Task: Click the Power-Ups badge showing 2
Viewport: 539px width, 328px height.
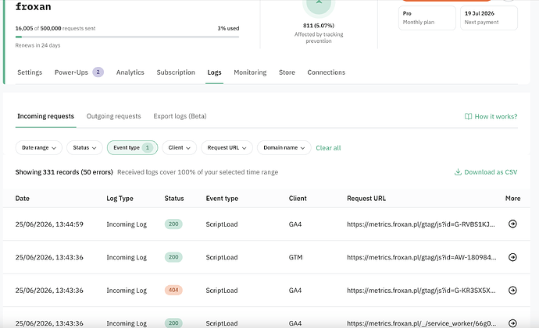Action: coord(98,72)
